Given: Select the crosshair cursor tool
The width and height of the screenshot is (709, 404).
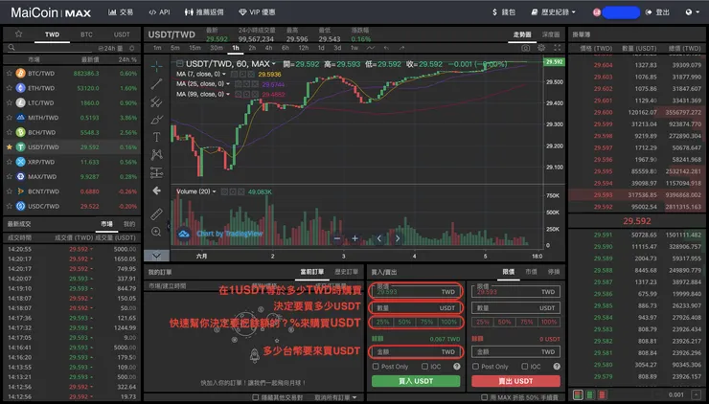Looking at the screenshot, I should [x=156, y=66].
